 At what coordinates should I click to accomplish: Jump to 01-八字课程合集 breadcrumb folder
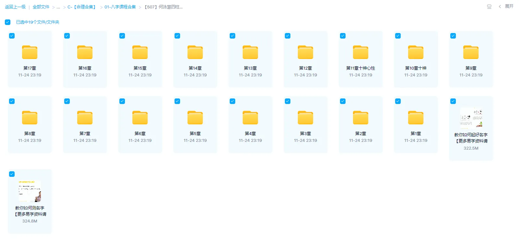[120, 7]
